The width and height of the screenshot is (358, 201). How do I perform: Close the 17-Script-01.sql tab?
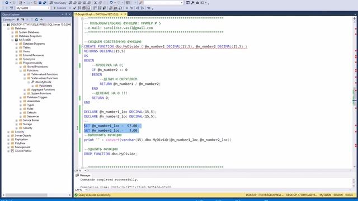click(x=125, y=14)
